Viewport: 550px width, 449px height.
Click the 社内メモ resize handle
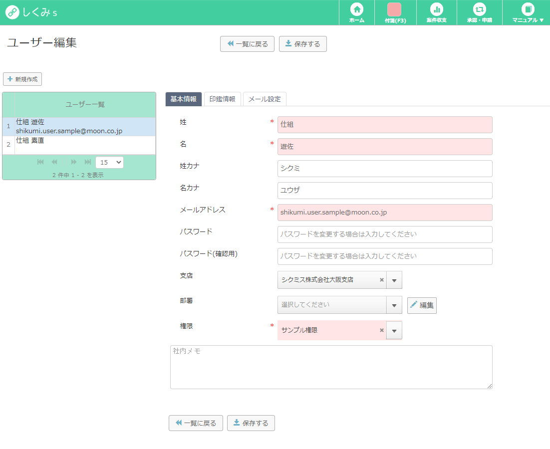(x=490, y=386)
